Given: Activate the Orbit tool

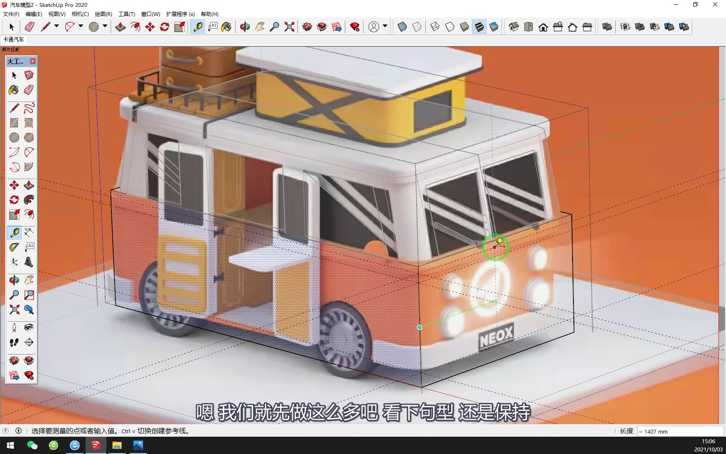Looking at the screenshot, I should [x=245, y=27].
